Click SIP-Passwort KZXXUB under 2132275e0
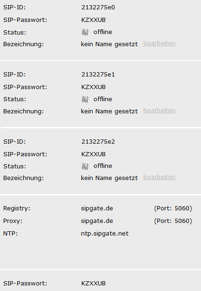 [94, 20]
